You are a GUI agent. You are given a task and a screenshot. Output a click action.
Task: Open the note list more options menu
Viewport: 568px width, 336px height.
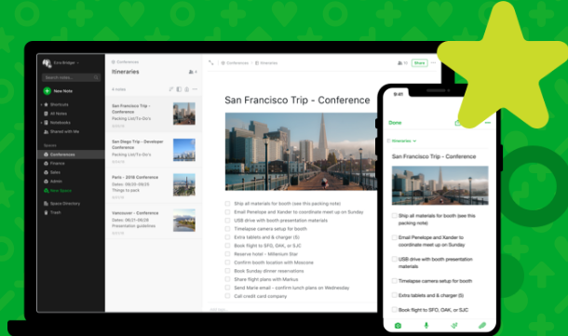[195, 89]
